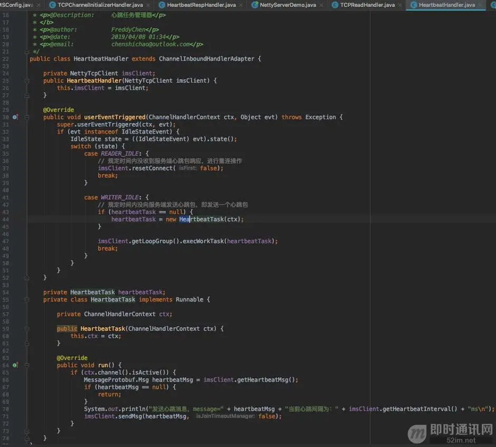Collapse the HeartbeatTask constructor at line 59
The height and width of the screenshot is (447, 496).
point(27,329)
